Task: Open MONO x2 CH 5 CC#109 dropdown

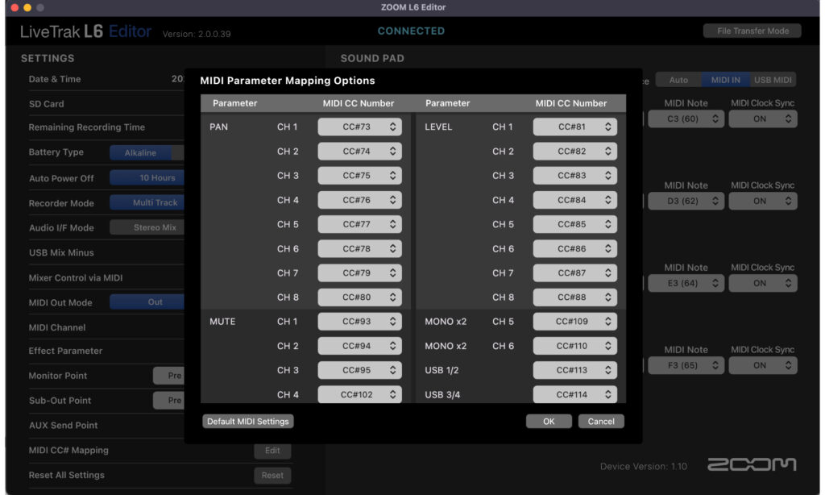Action: point(574,321)
